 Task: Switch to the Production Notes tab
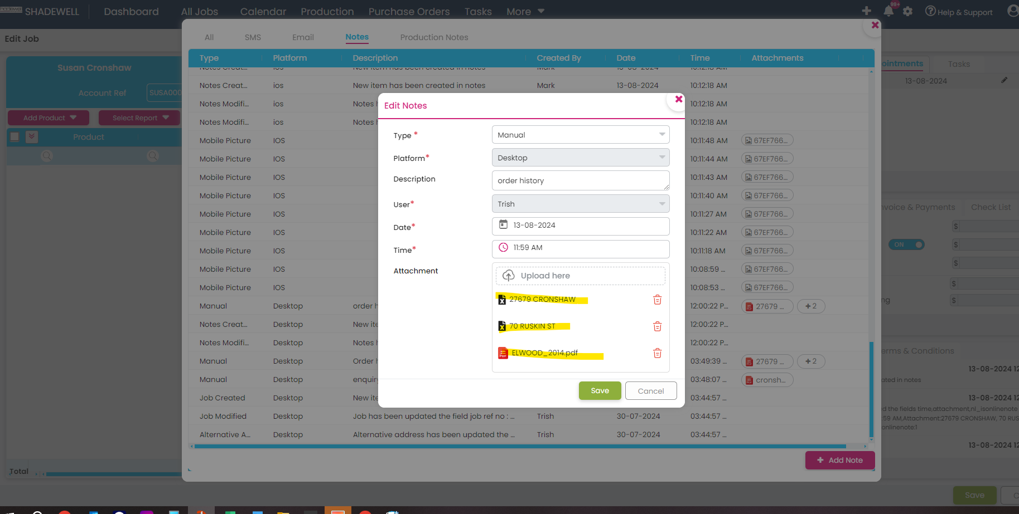[434, 37]
